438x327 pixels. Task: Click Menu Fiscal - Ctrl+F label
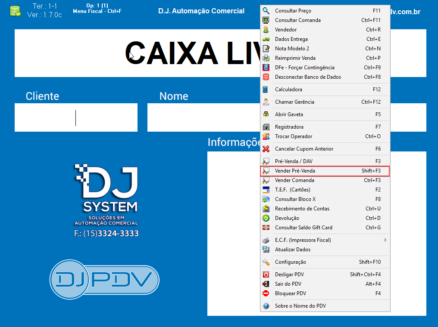pos(97,11)
